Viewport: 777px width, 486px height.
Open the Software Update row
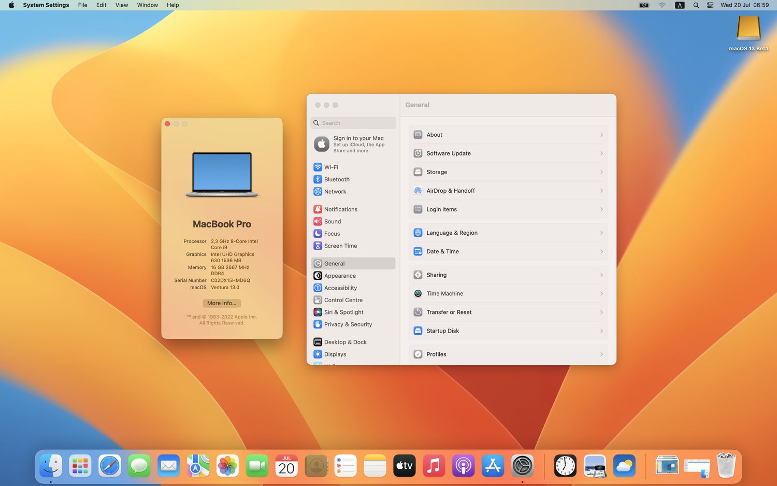[508, 153]
